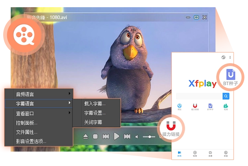Click the orange film reel search icon
The image size is (248, 166).
pyautogui.click(x=23, y=36)
